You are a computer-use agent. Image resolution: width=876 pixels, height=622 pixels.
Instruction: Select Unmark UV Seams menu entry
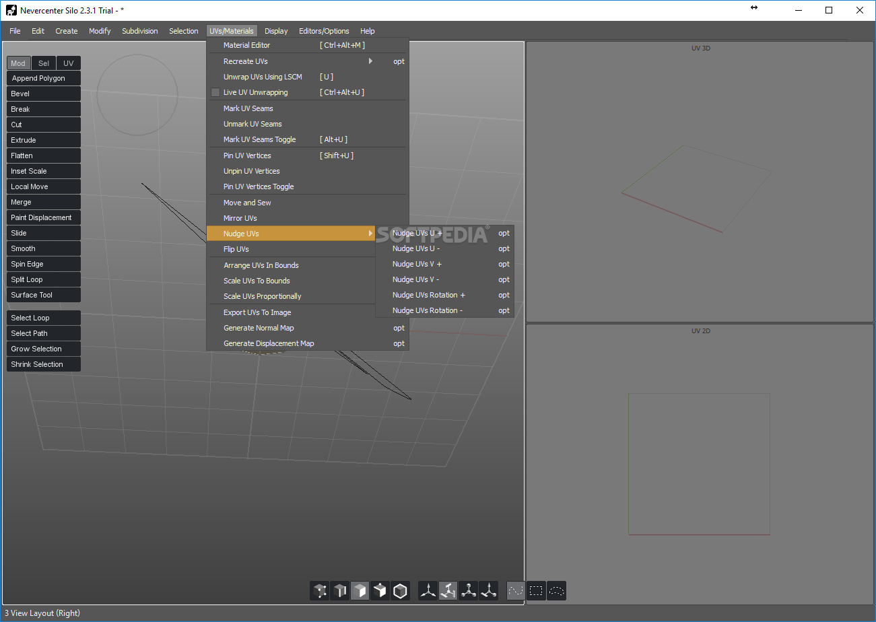point(308,124)
